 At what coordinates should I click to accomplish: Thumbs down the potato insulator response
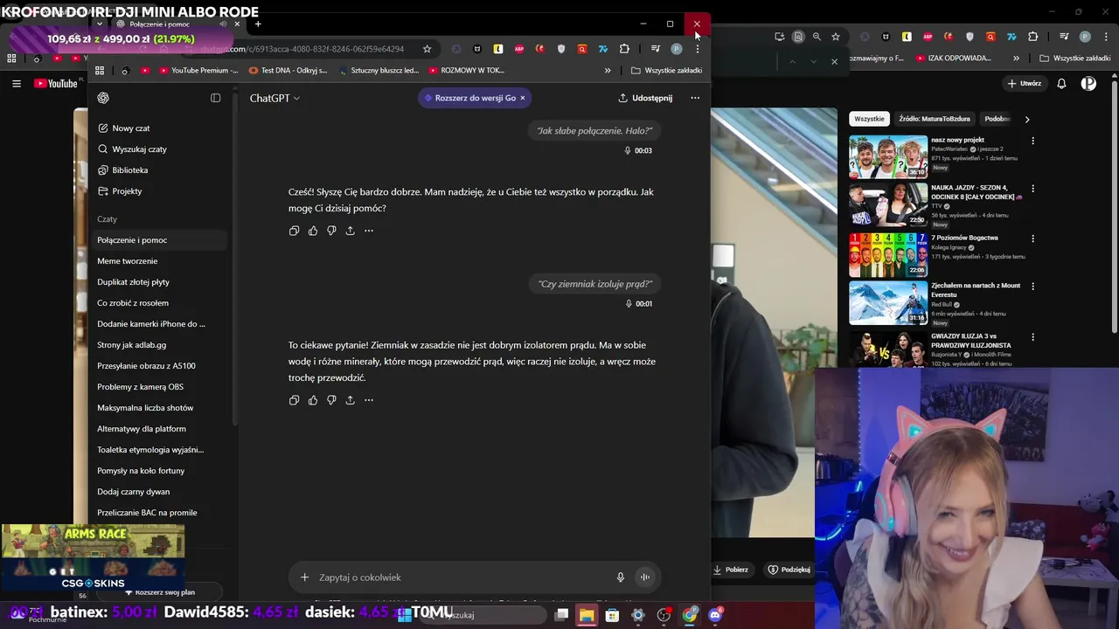click(x=331, y=400)
